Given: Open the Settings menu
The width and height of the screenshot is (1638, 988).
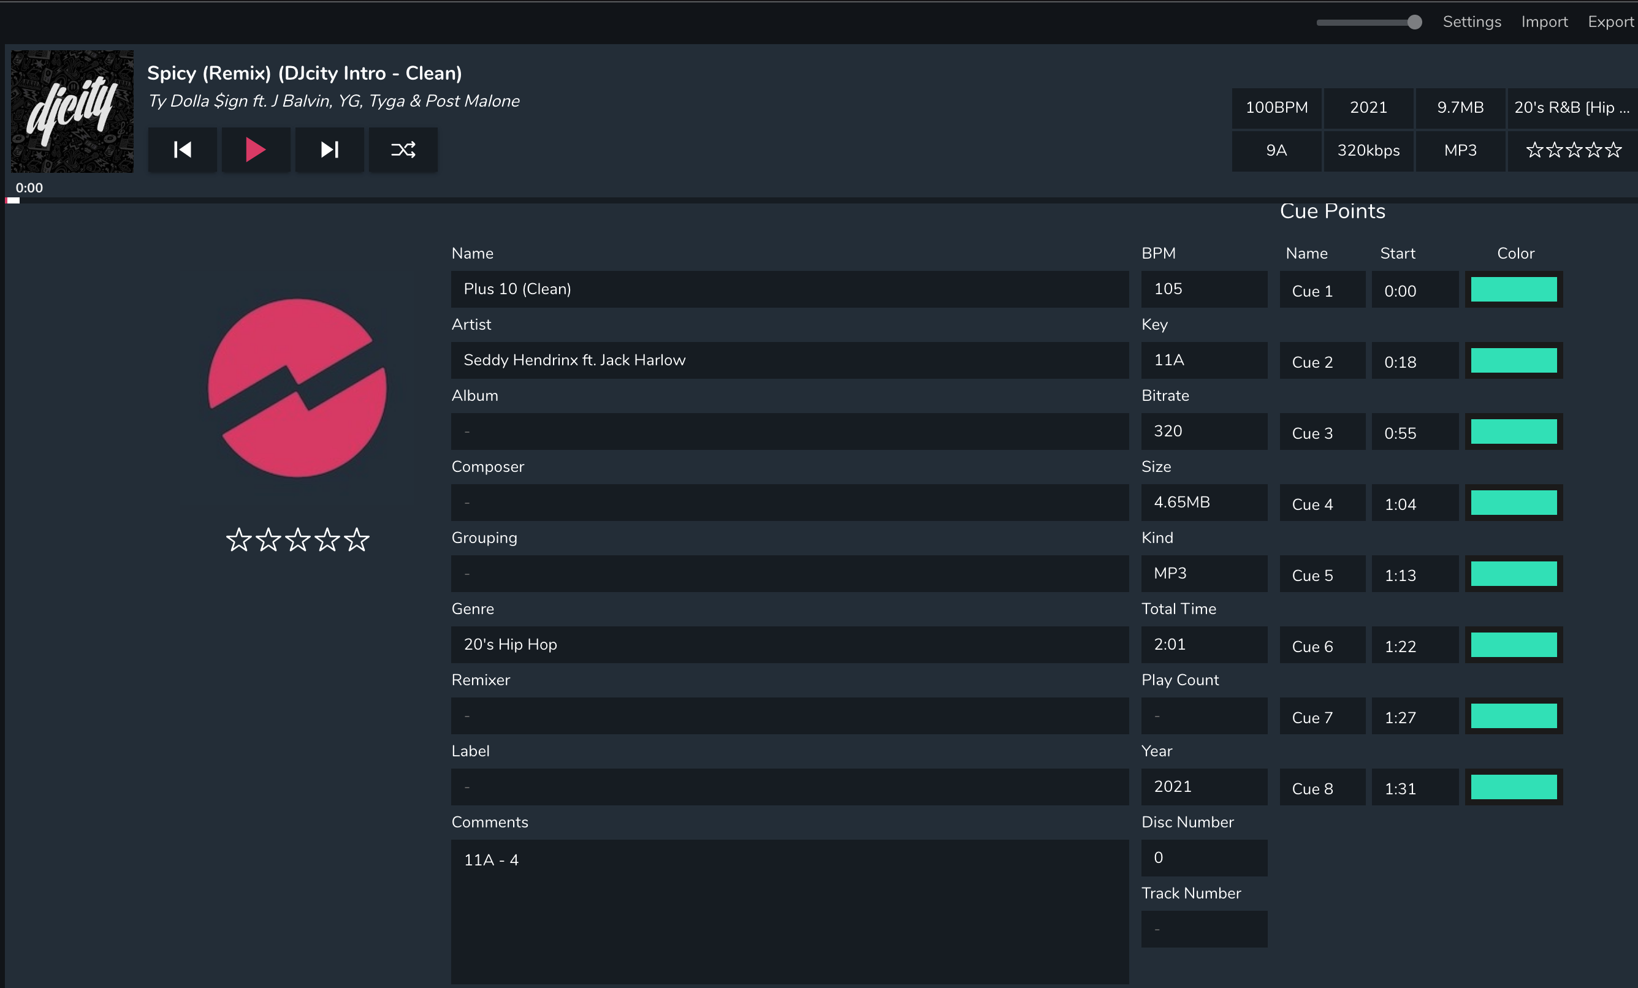Looking at the screenshot, I should tap(1471, 22).
